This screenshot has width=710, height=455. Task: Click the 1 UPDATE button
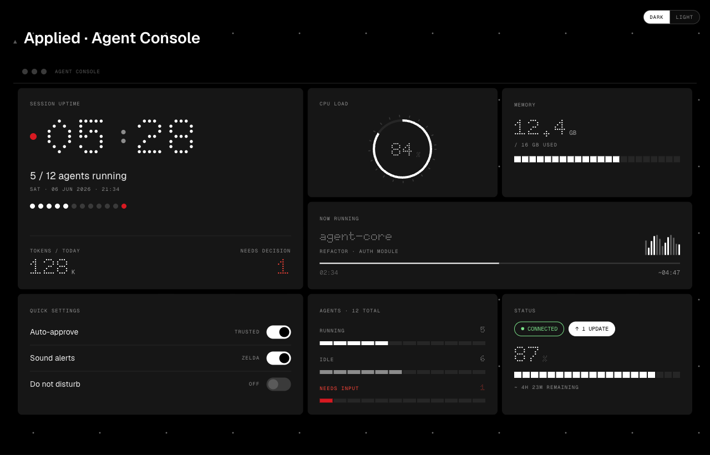pyautogui.click(x=592, y=329)
